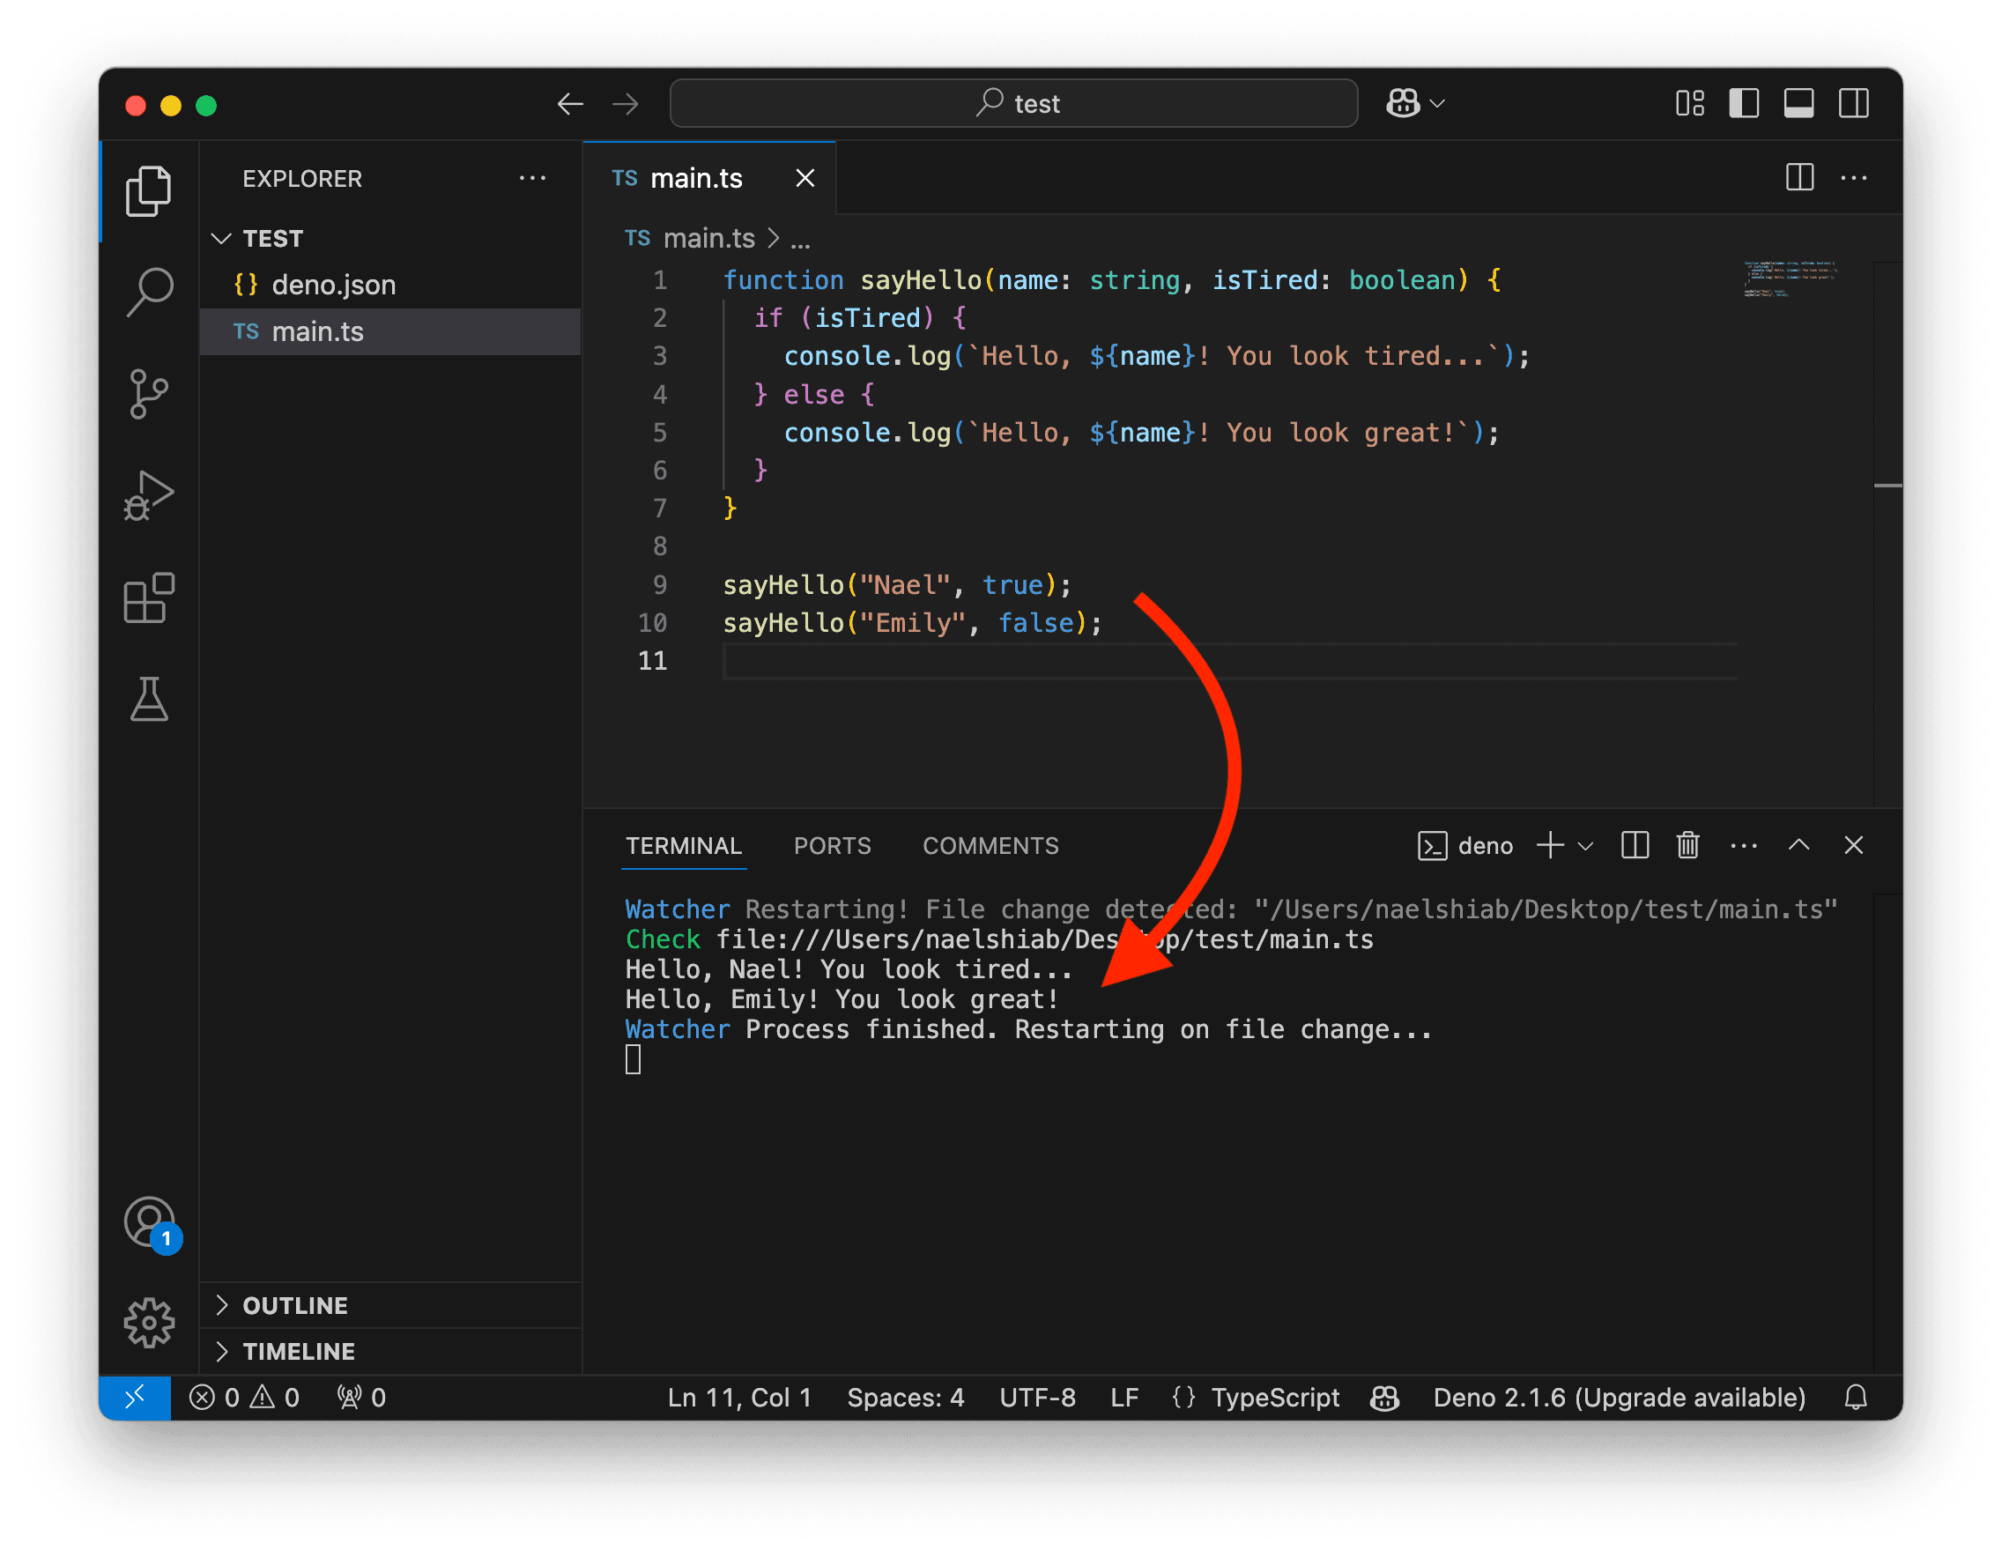Viewport: 2002px width, 1551px height.
Task: Switch to the COMMENTS panel tab
Action: click(990, 846)
